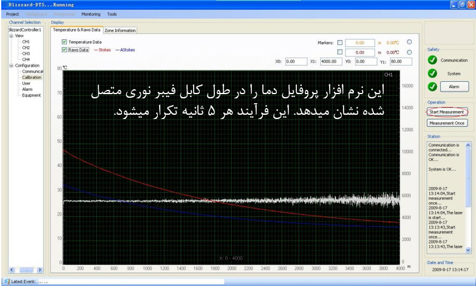Select the first marker radio button
This screenshot has width=476, height=286.
pos(409,43)
